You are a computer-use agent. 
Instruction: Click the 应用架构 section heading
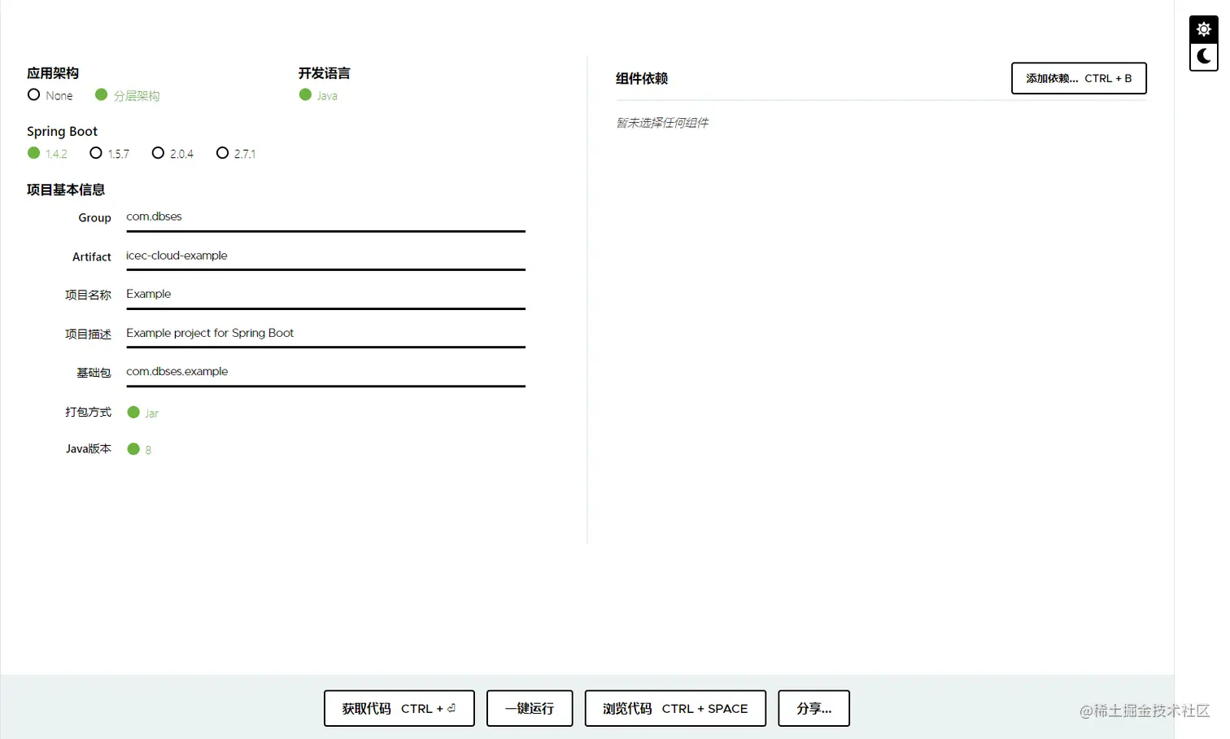[x=53, y=73]
